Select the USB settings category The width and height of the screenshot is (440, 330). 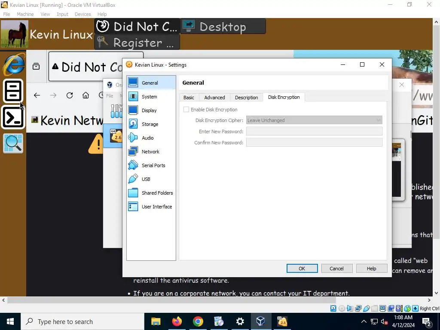[x=151, y=179]
